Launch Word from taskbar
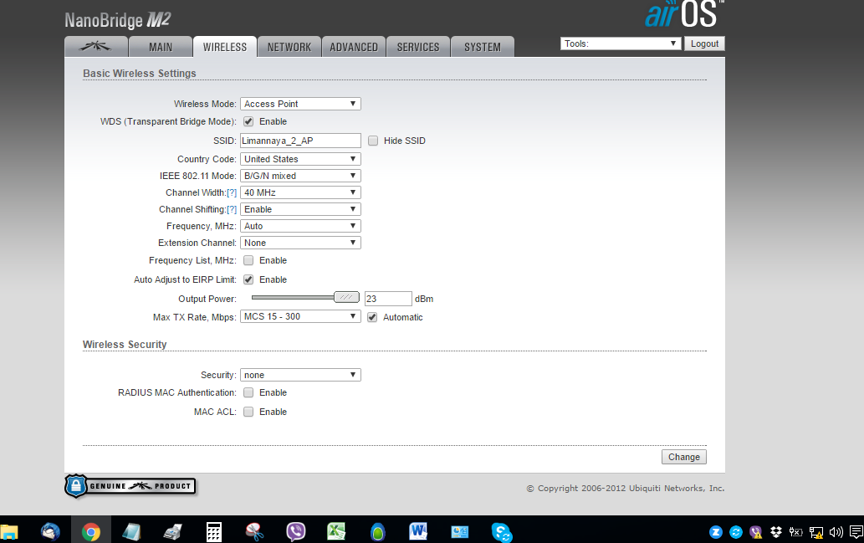Screen dimensions: 864x543 point(418,531)
